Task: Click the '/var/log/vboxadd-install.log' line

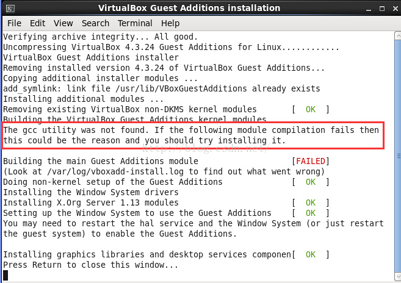Action: tap(164, 171)
